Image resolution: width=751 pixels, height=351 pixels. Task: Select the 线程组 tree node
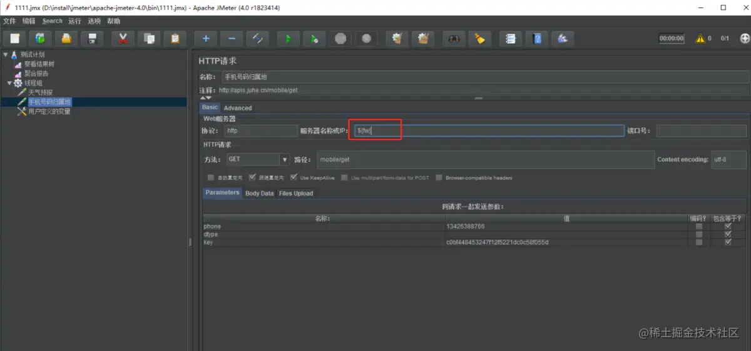(33, 83)
